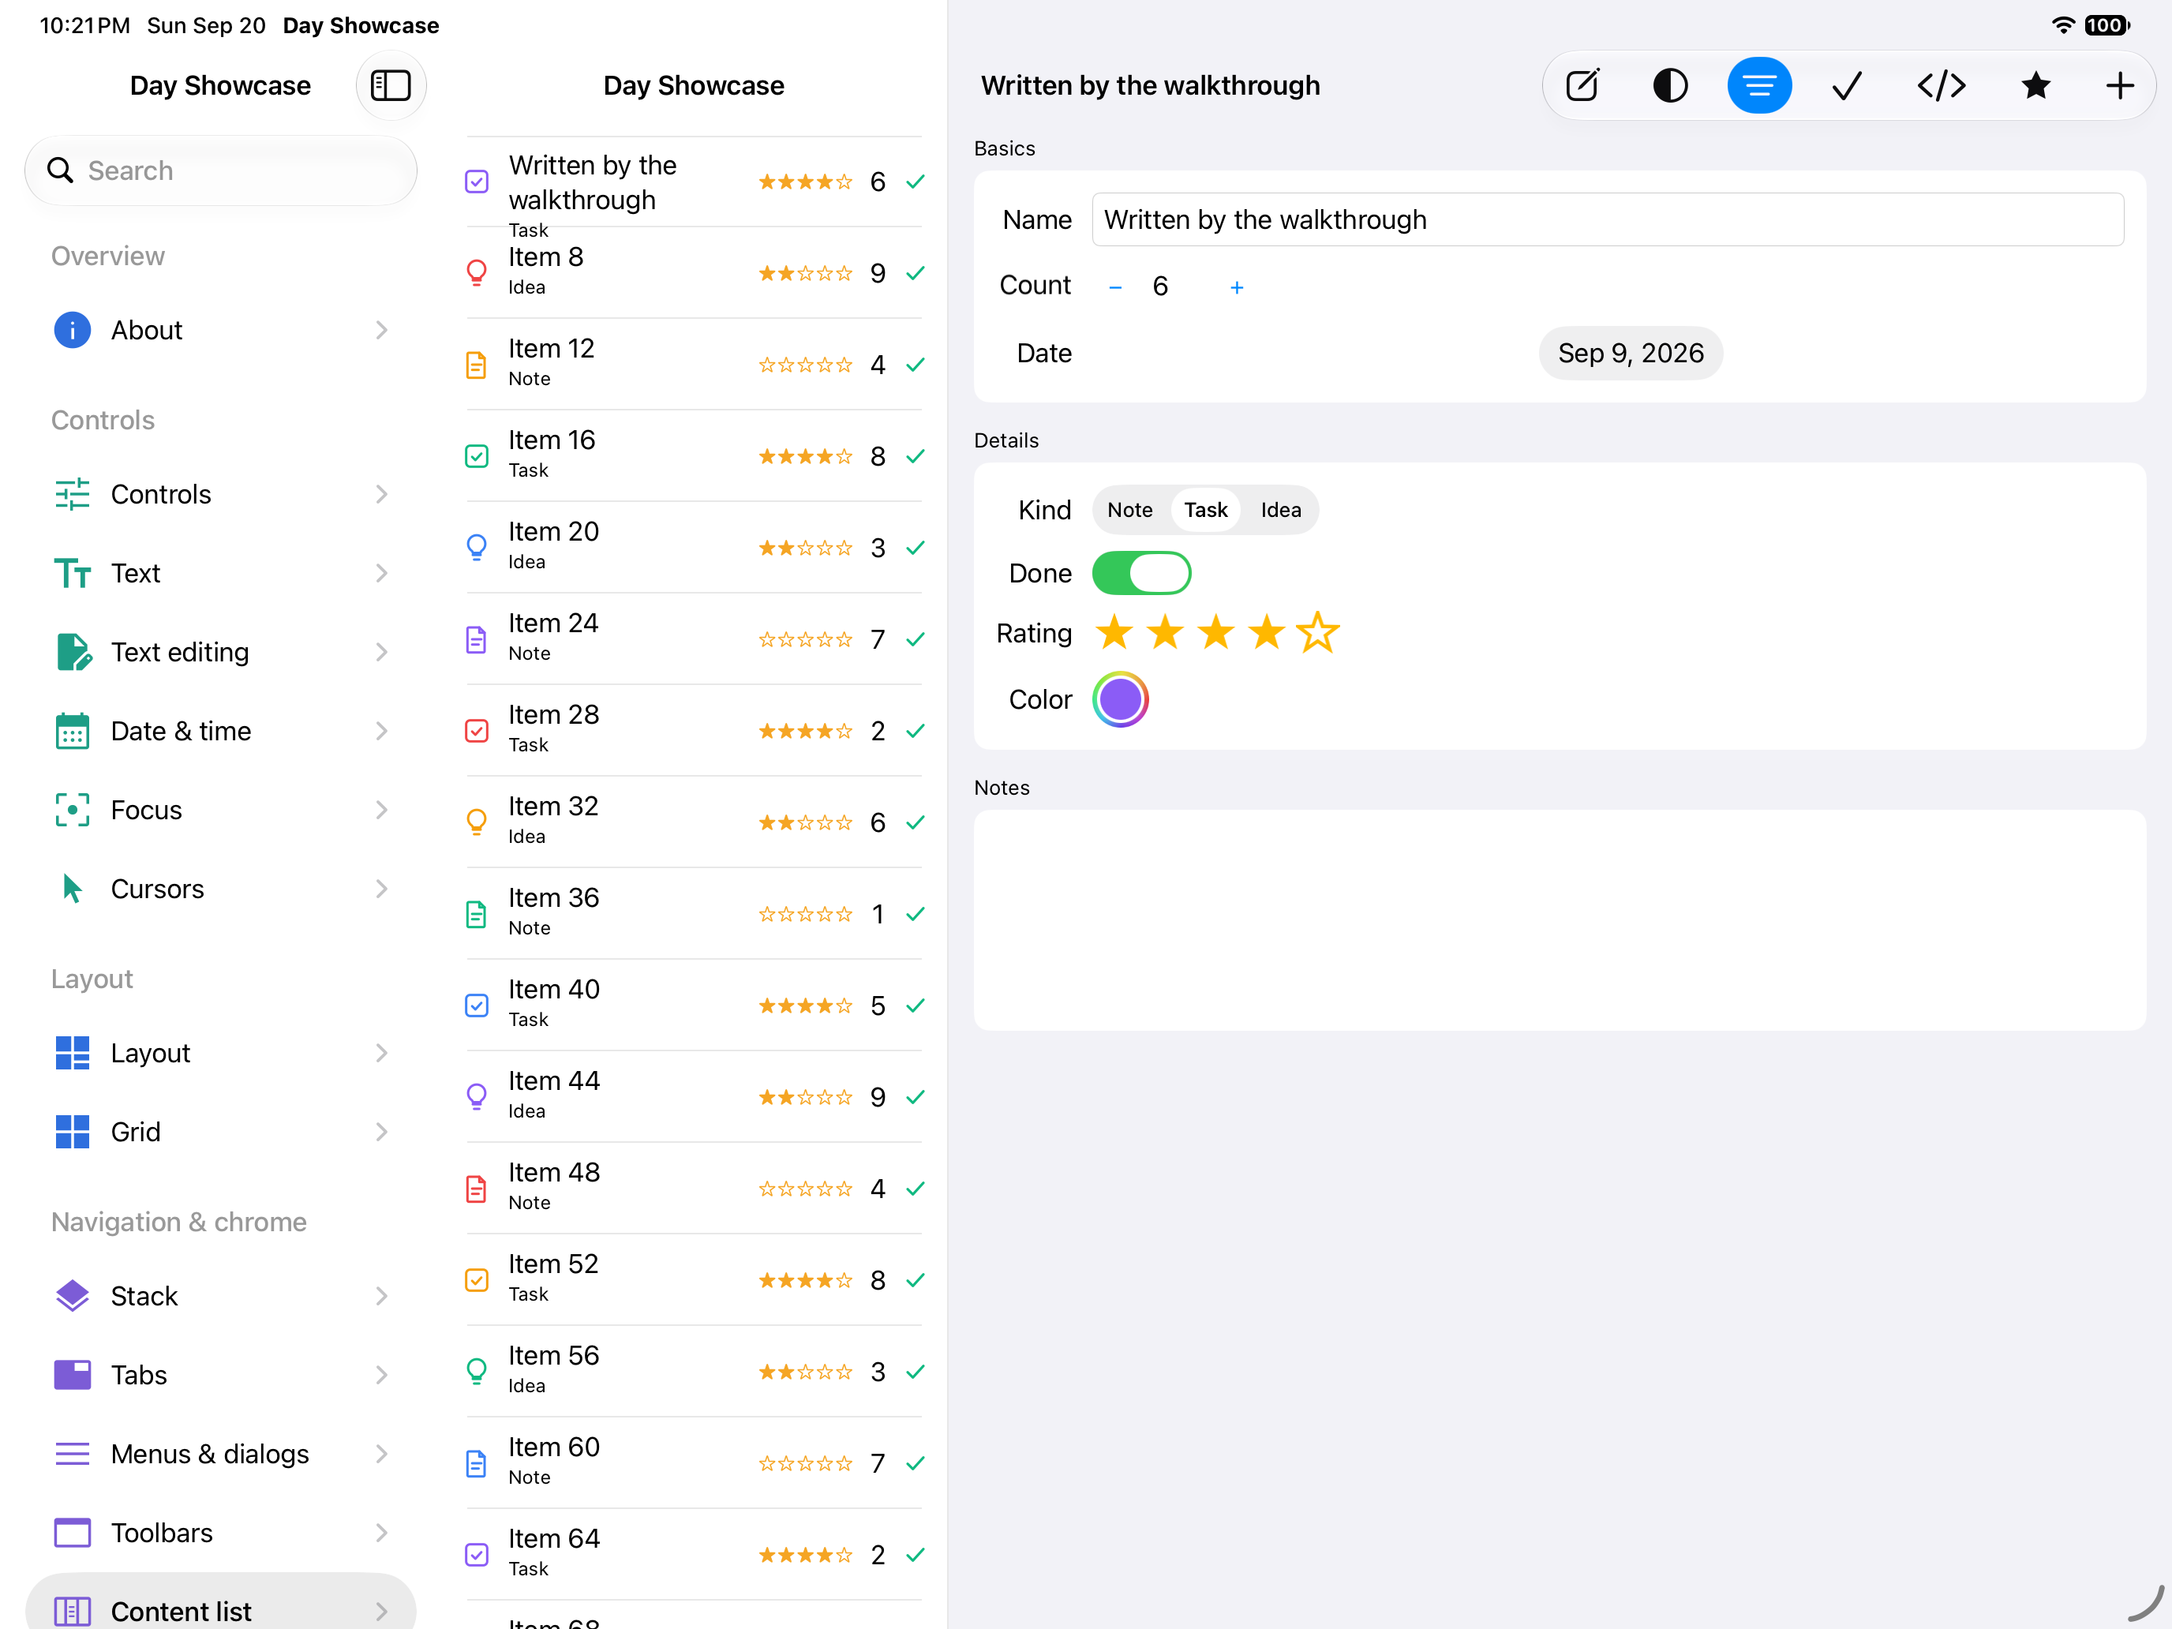Image resolution: width=2172 pixels, height=1629 pixels.
Task: Expand the Date & time row chevron
Action: tap(382, 731)
